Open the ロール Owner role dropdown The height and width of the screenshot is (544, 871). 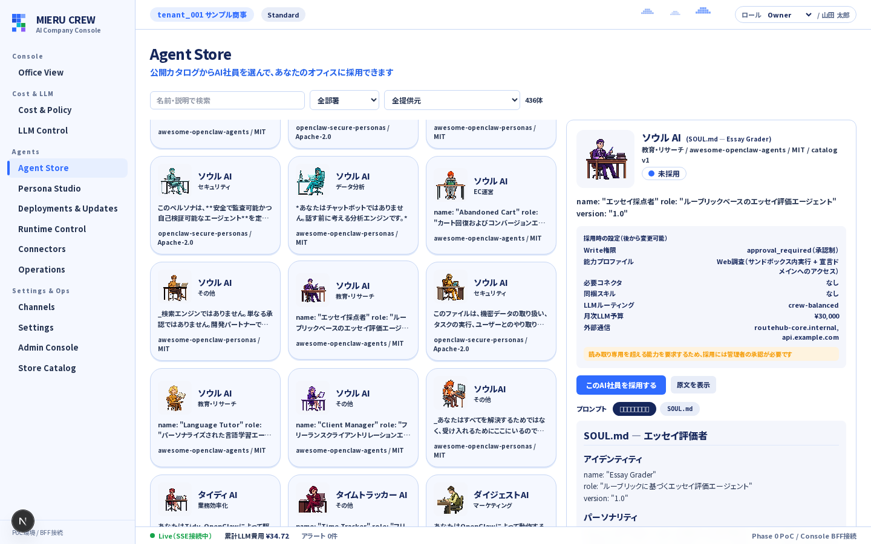790,15
